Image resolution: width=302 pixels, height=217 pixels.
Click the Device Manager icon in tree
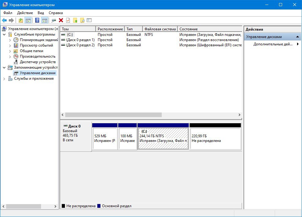point(16,62)
